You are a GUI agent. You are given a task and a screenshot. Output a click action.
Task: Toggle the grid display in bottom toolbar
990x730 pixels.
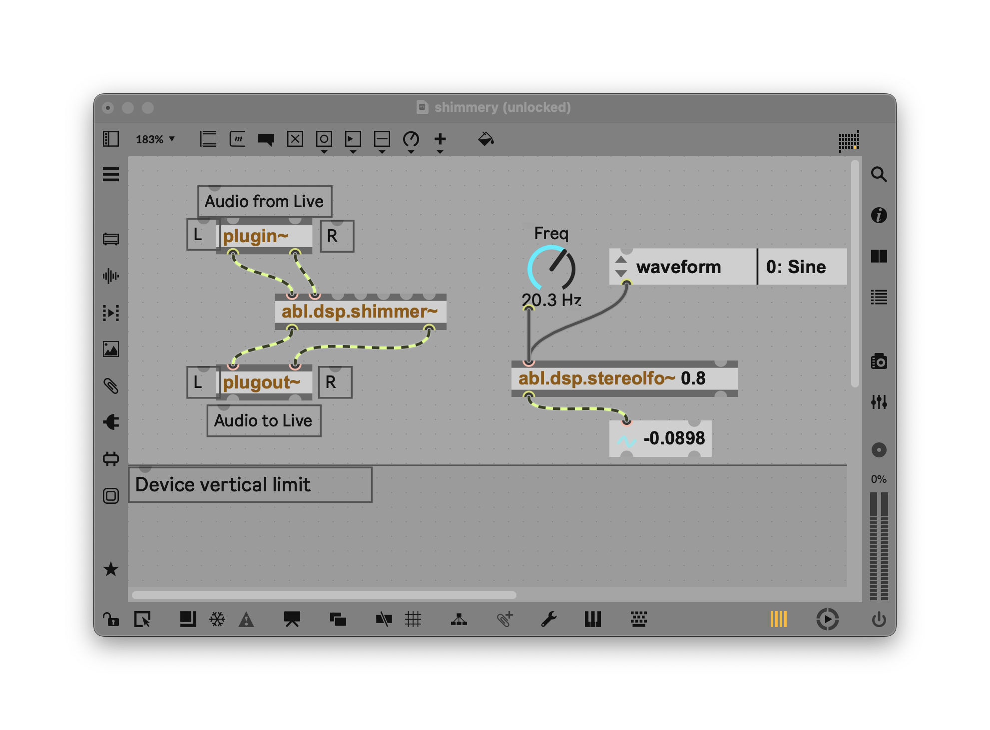point(413,619)
